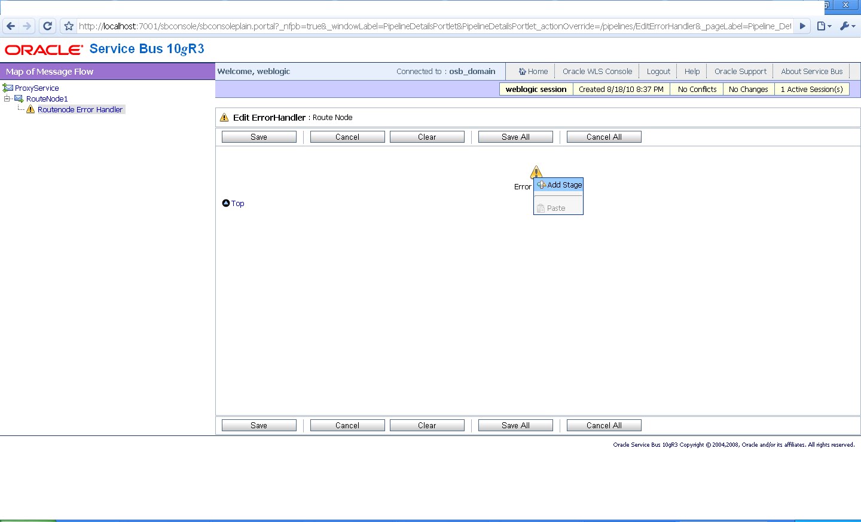Click the Oracle logo
The width and height of the screenshot is (861, 522).
pyautogui.click(x=44, y=50)
